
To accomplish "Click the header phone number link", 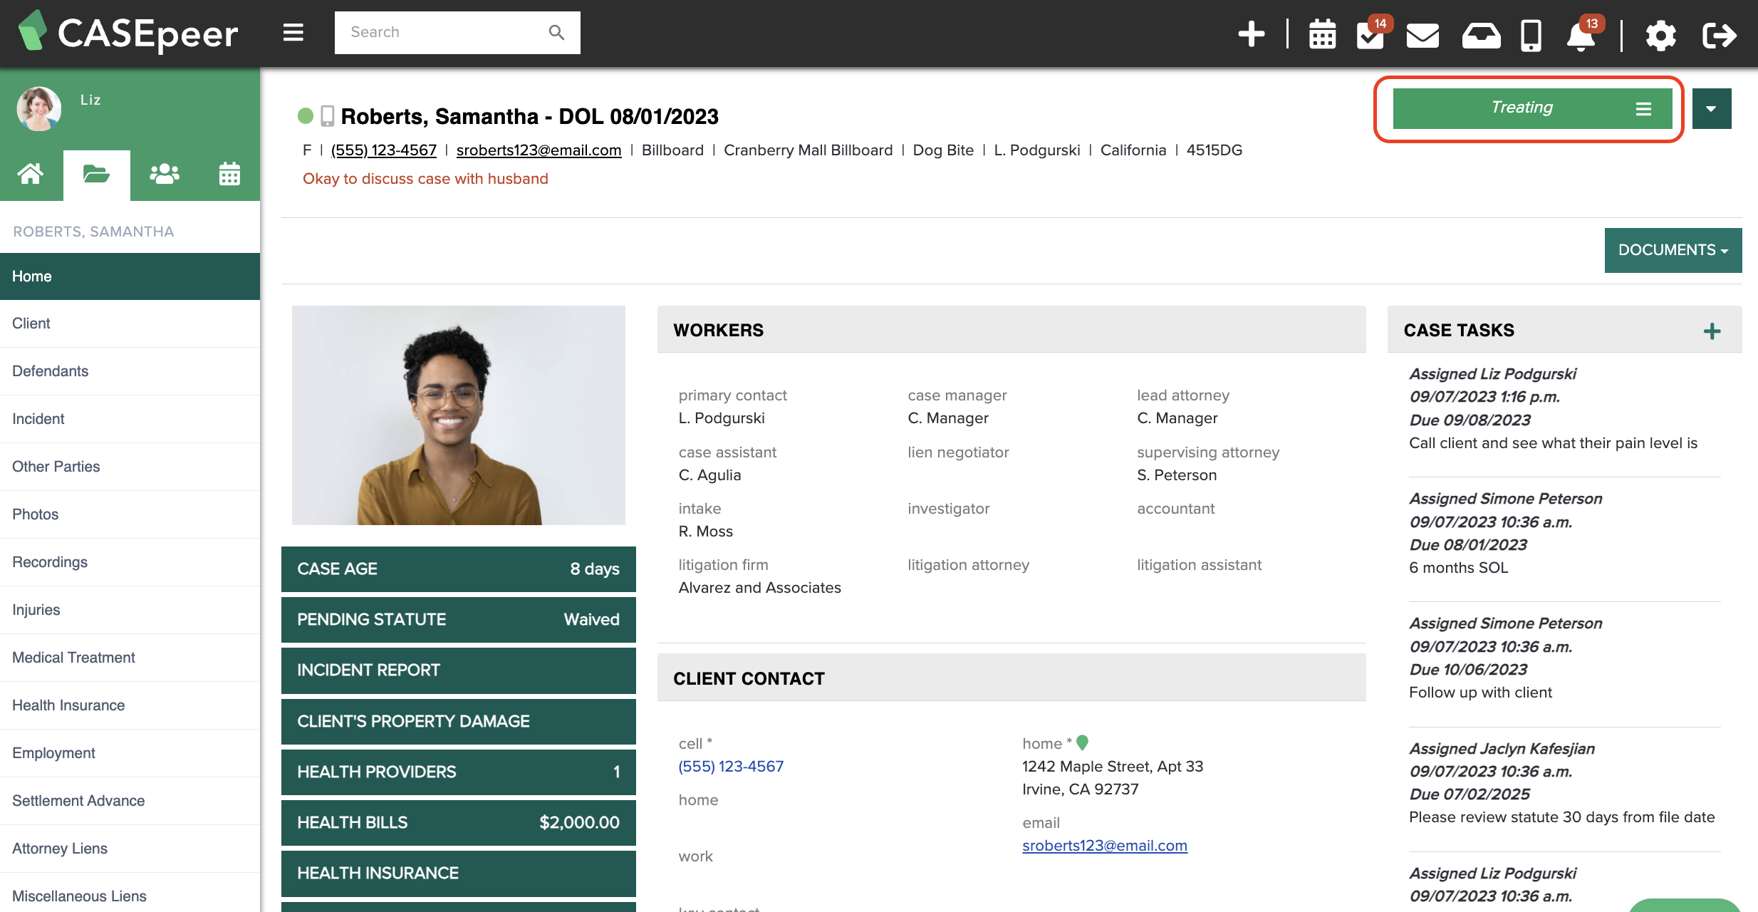I will click(383, 150).
